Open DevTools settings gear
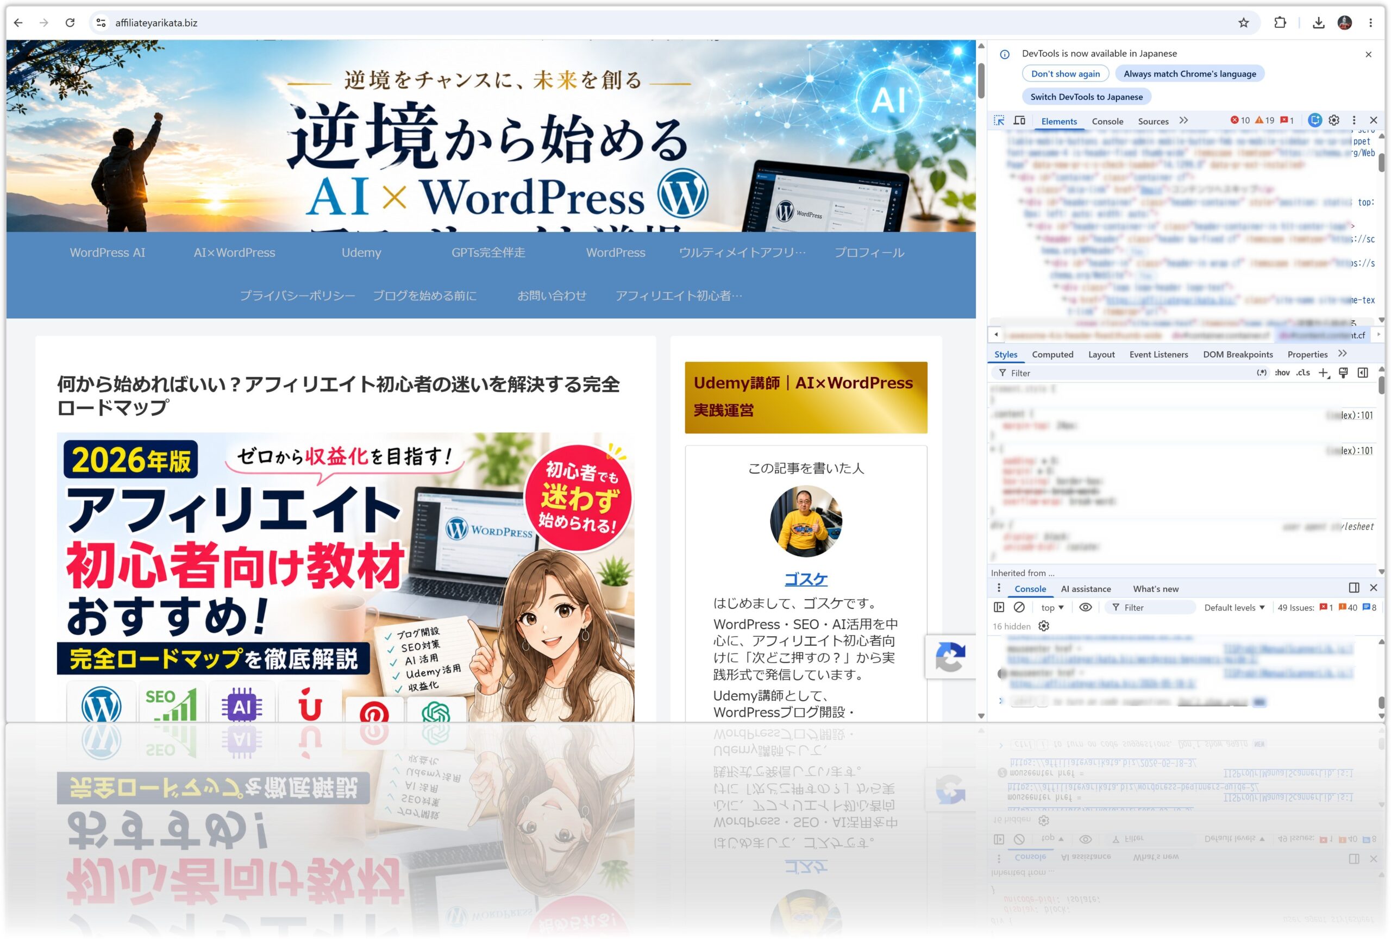 tap(1334, 120)
